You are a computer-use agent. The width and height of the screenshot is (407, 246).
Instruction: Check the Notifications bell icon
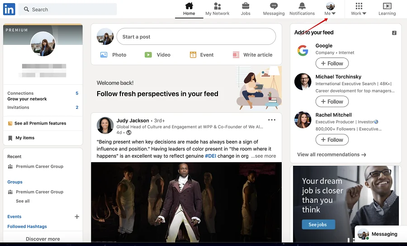[x=302, y=6]
